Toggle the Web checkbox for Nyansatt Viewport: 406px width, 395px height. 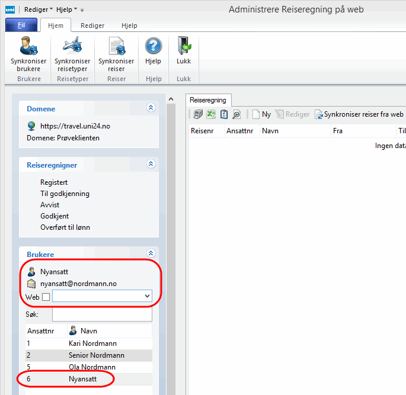point(46,297)
